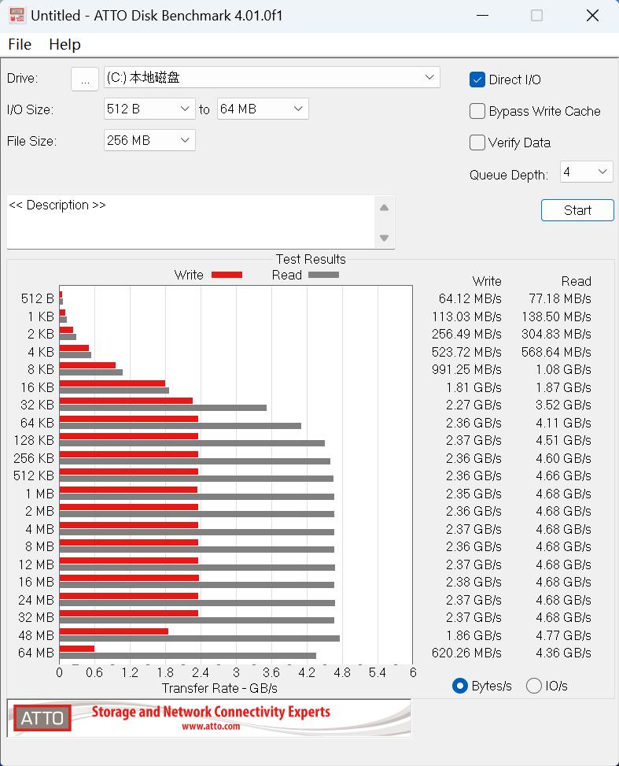Viewport: 619px width, 766px height.
Task: Close the ATTO Disk Benchmark window
Action: coord(592,16)
